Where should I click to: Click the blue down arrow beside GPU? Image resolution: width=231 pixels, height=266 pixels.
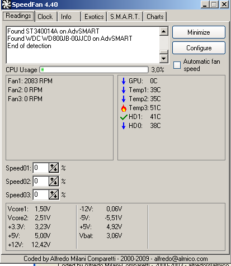click(124, 81)
